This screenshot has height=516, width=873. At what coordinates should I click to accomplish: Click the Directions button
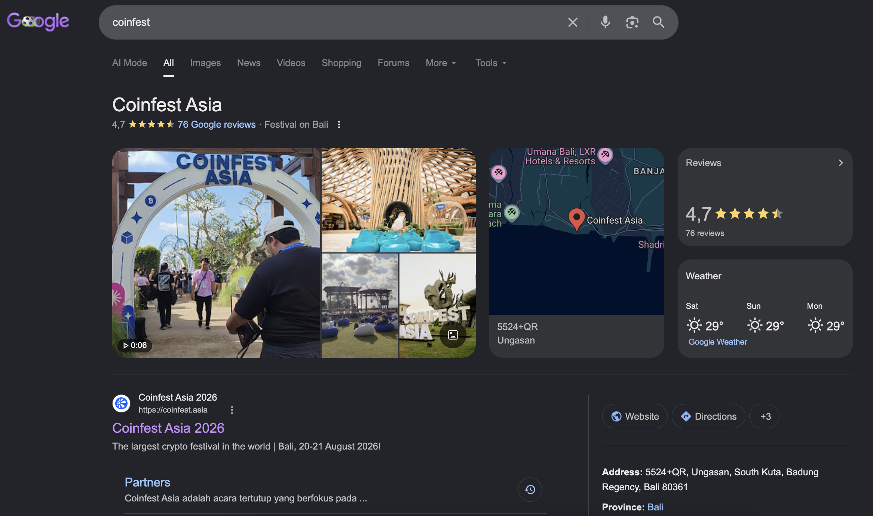click(708, 416)
